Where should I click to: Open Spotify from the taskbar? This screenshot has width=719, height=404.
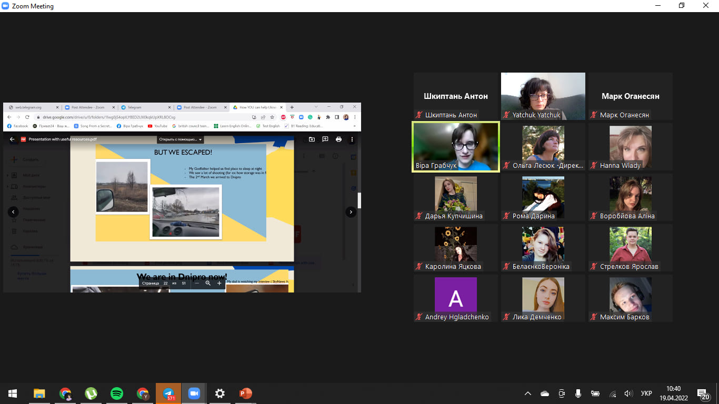[x=117, y=393]
